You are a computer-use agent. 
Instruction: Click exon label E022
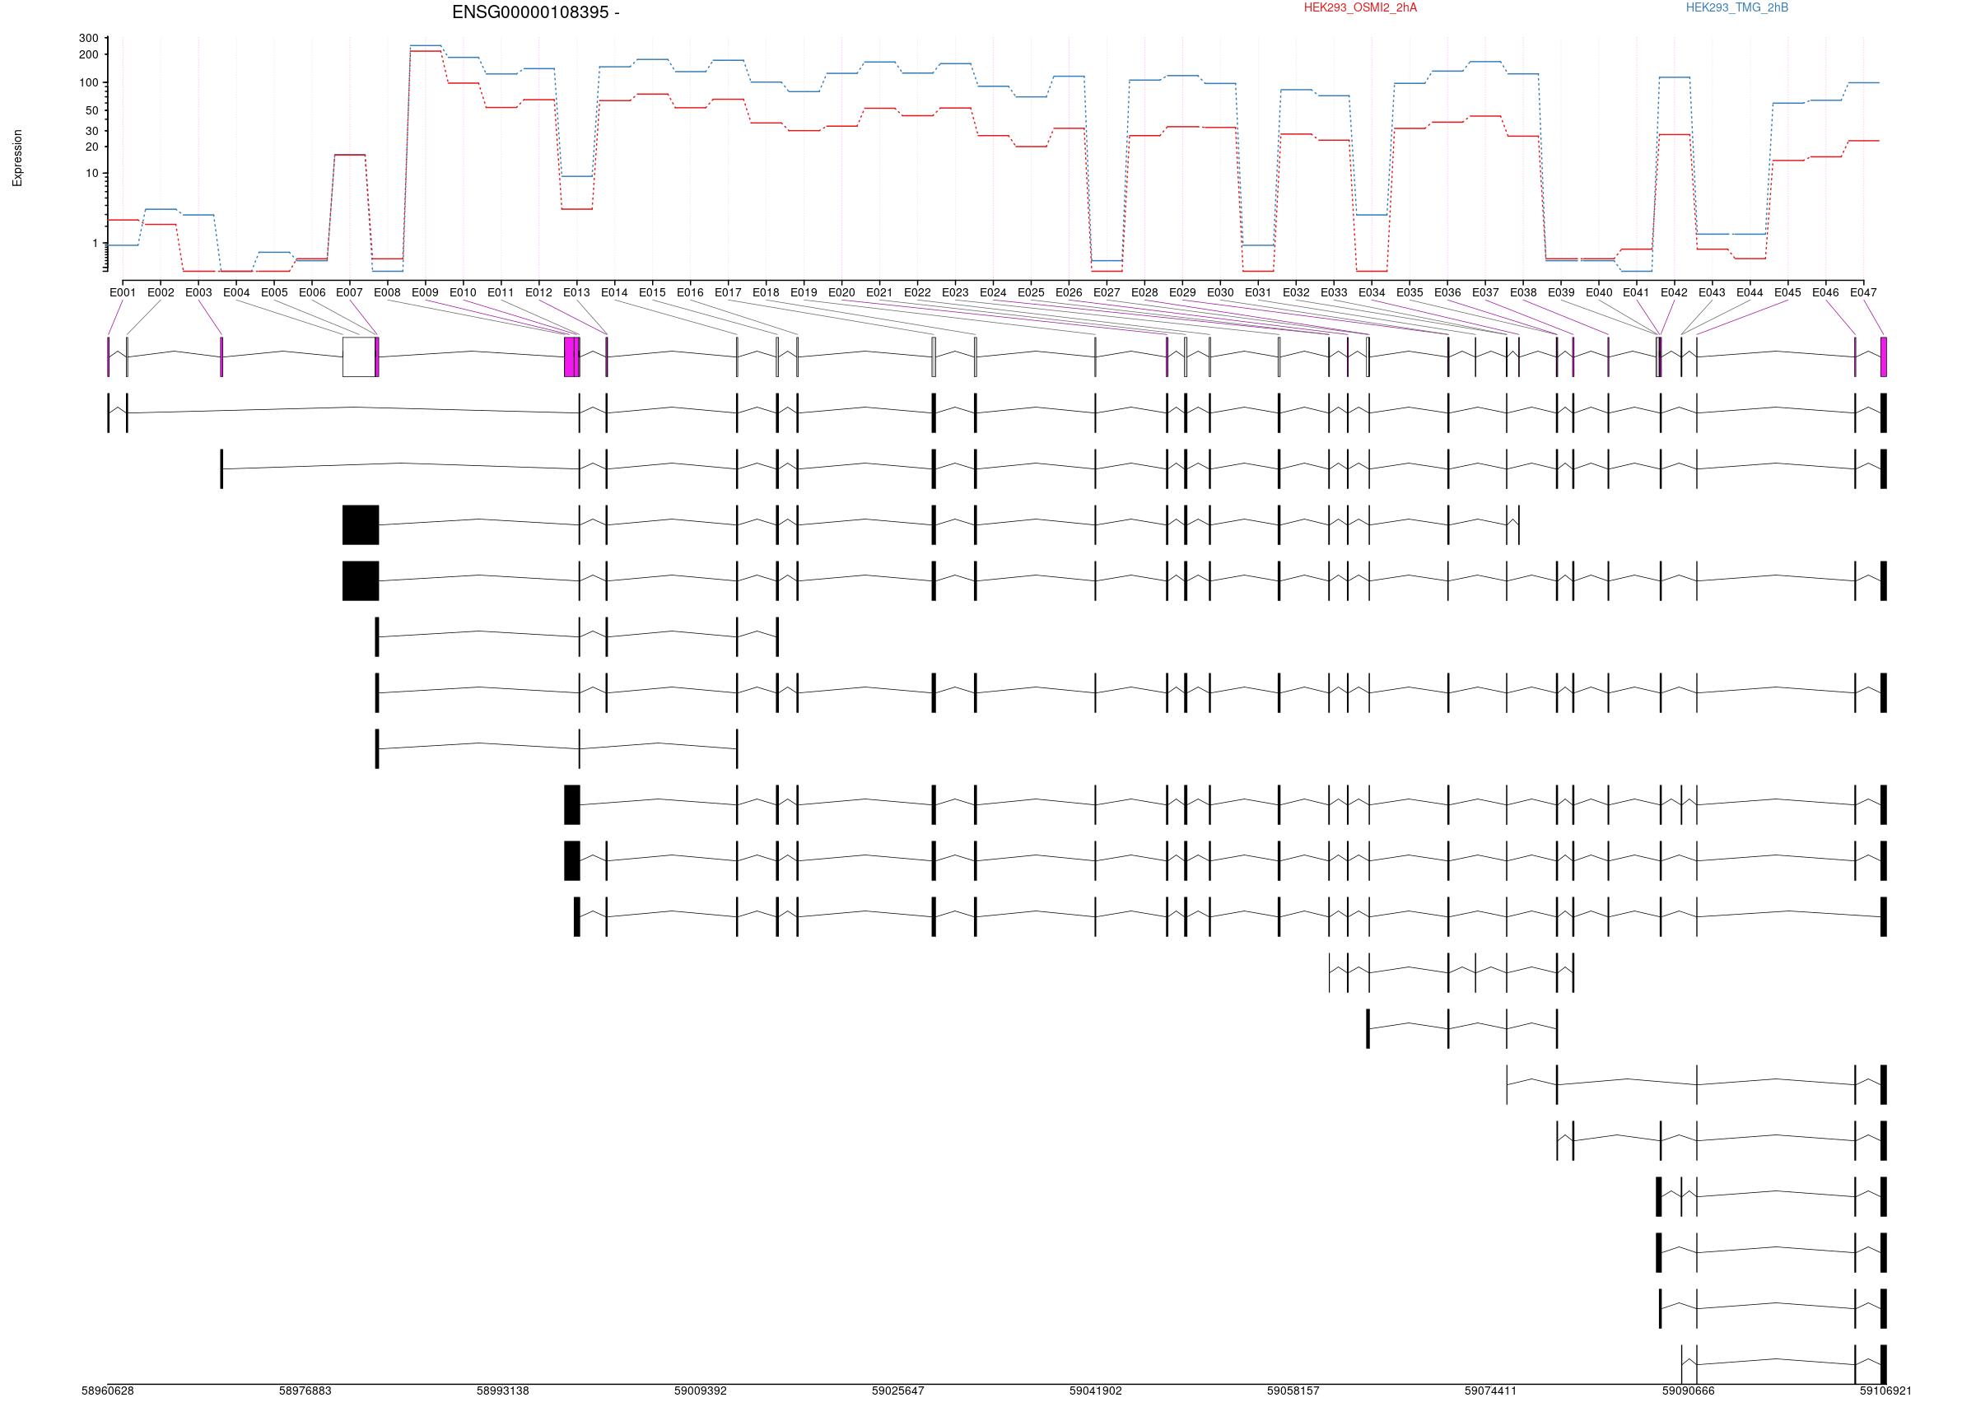pos(917,293)
